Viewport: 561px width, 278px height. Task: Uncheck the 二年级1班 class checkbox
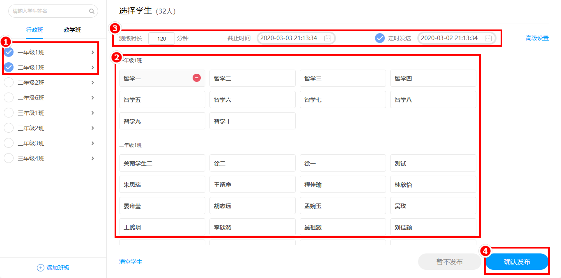tap(9, 67)
